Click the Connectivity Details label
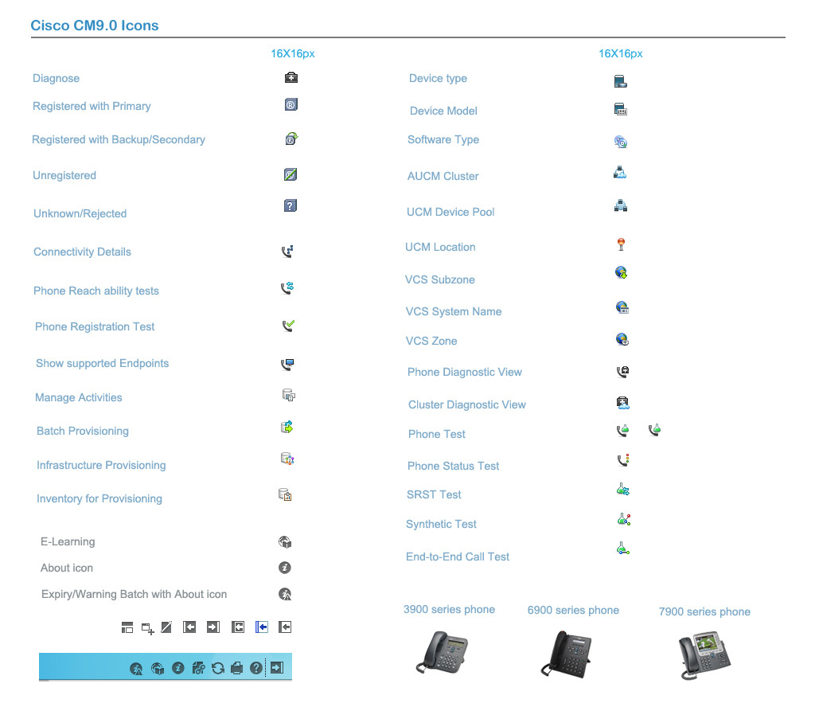 82,252
